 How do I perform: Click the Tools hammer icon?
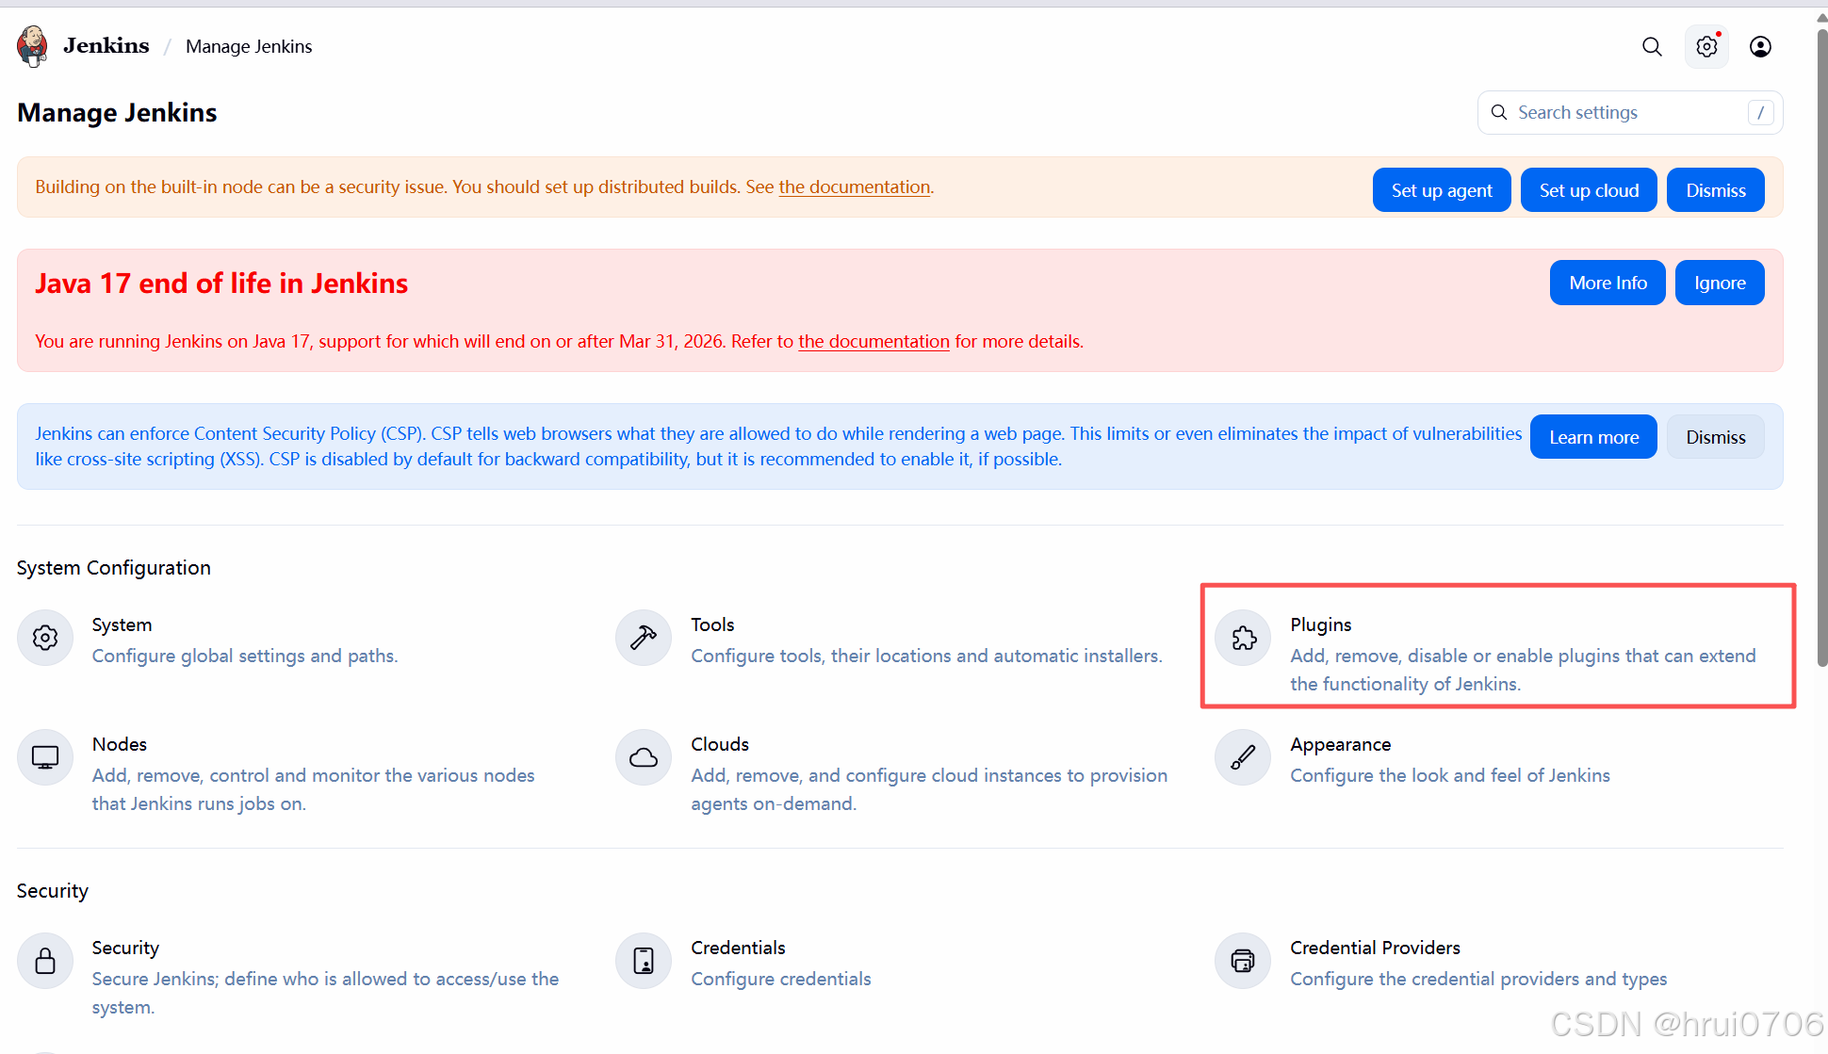coord(644,638)
